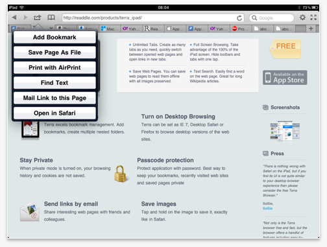Click the envelope icon near Send links

pos(30,212)
